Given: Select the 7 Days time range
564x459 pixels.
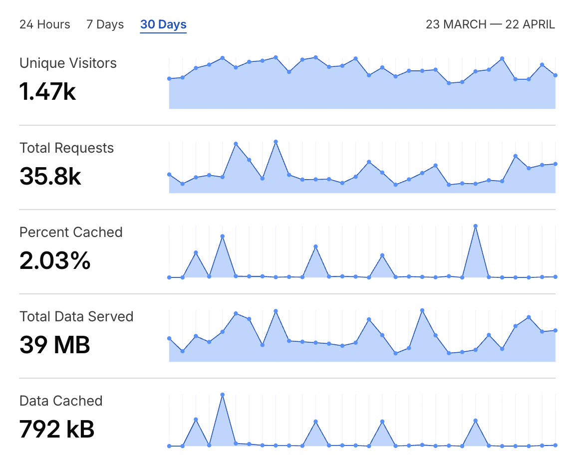Looking at the screenshot, I should (x=105, y=24).
